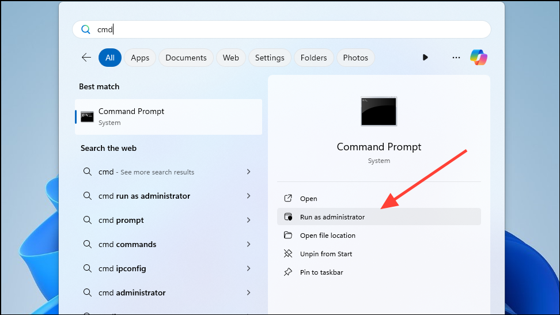560x315 pixels.
Task: Select the All filter tab
Action: point(110,58)
